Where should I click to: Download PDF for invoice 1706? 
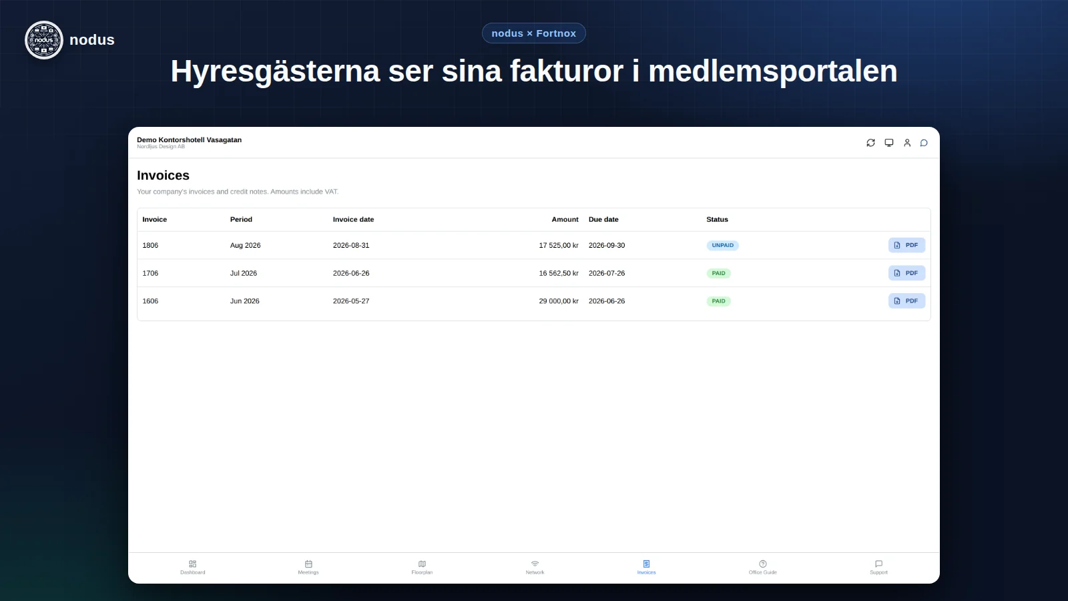(906, 273)
